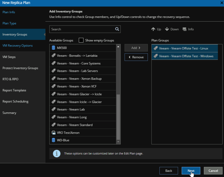Image resolution: width=224 pixels, height=177 pixels.
Task: Click the search magnifier icon
Action: [x=117, y=29]
